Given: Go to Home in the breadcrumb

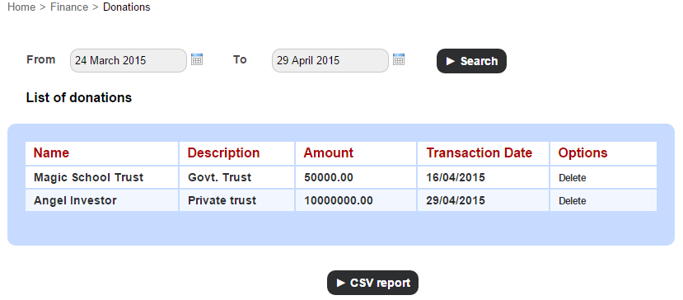Looking at the screenshot, I should (21, 7).
